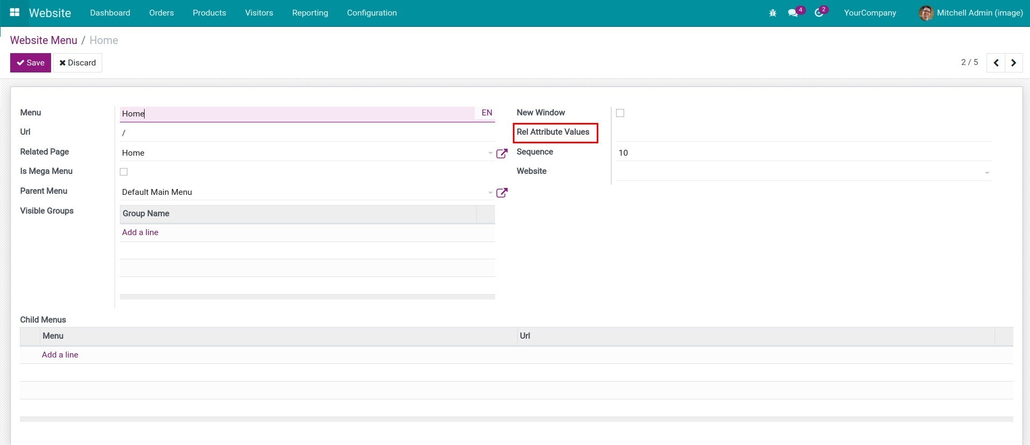Viewport: 1030px width, 445px height.
Task: Discard changes to the menu
Action: pyautogui.click(x=77, y=63)
